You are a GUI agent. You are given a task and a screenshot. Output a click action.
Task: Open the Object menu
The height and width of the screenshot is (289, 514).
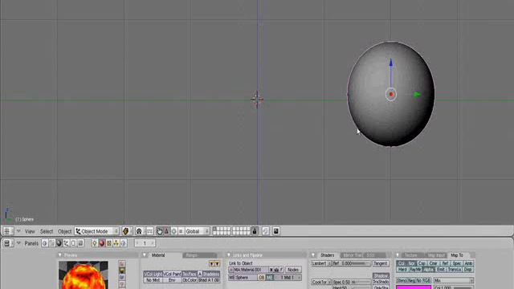[x=64, y=231]
